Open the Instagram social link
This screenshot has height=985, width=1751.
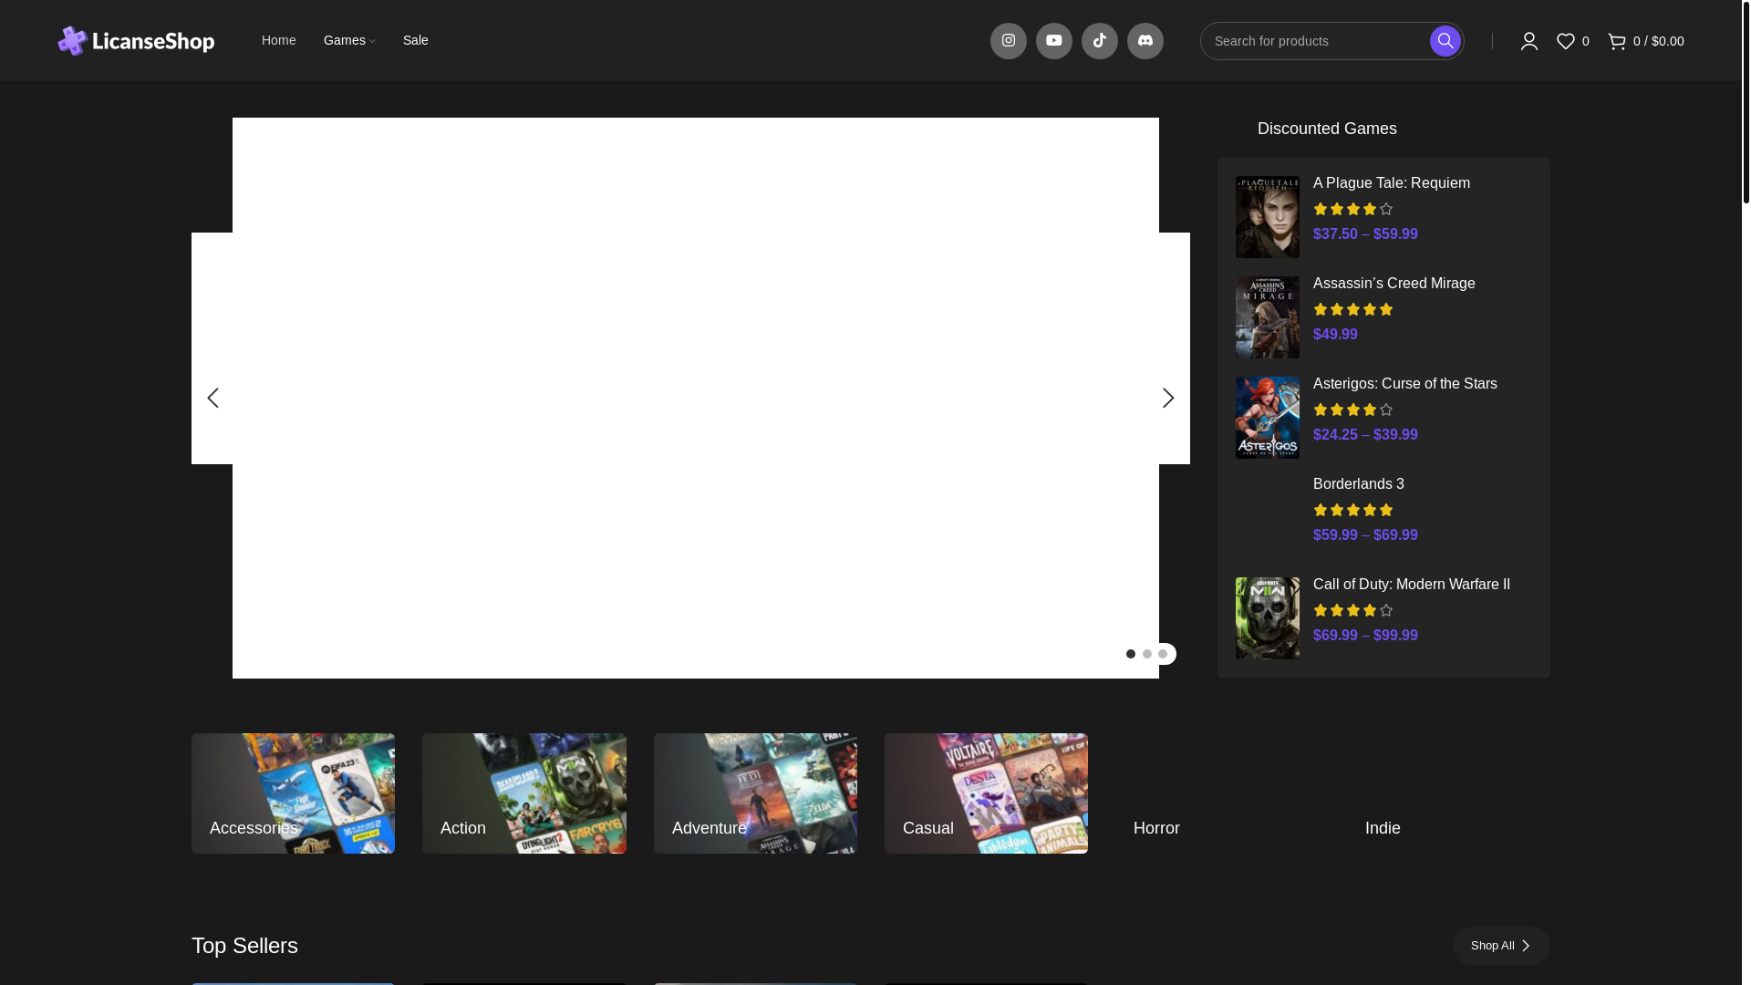[1008, 41]
